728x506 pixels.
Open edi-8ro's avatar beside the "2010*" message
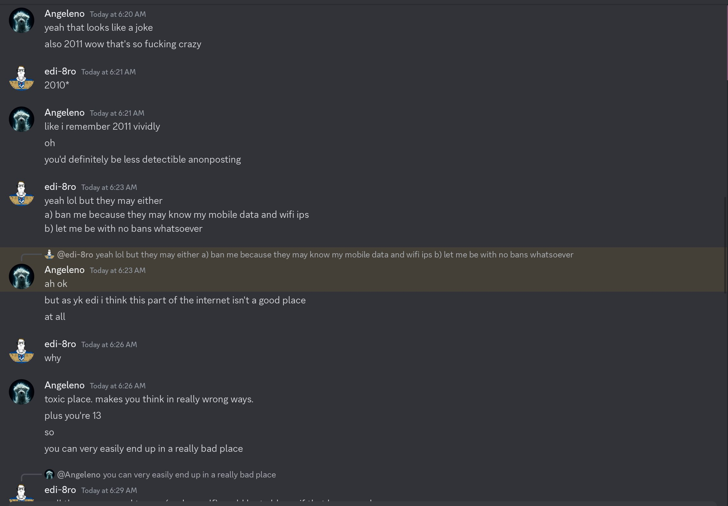pyautogui.click(x=22, y=78)
